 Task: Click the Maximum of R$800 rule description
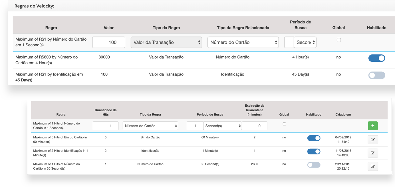coord(47,60)
